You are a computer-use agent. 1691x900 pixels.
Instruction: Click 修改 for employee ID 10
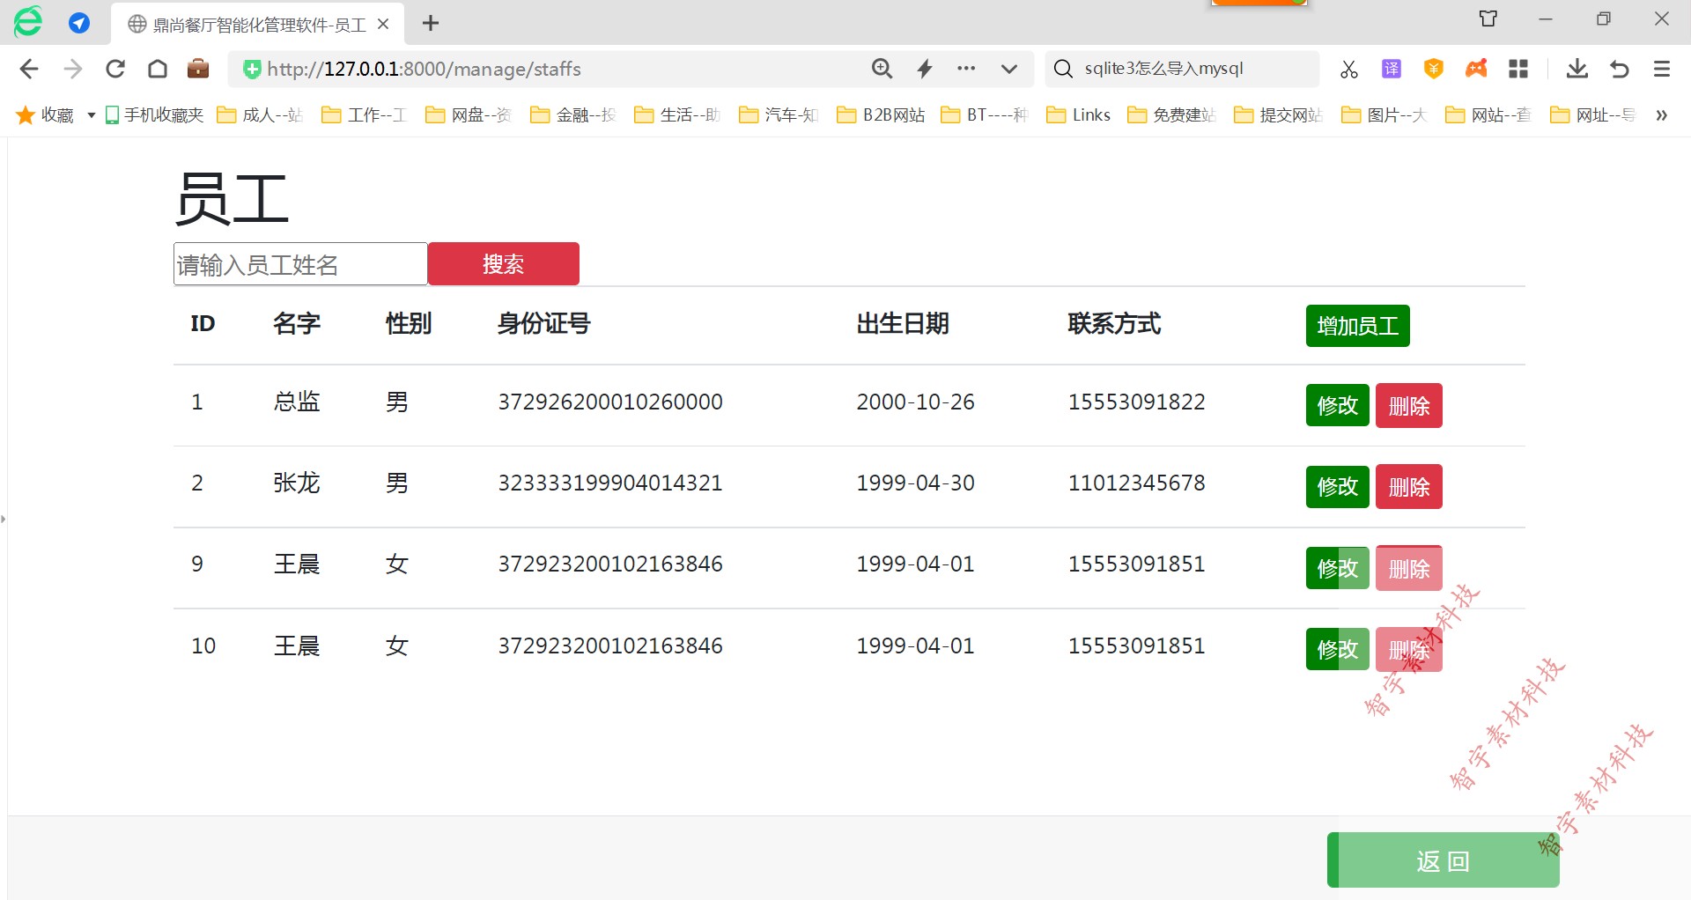tap(1338, 649)
